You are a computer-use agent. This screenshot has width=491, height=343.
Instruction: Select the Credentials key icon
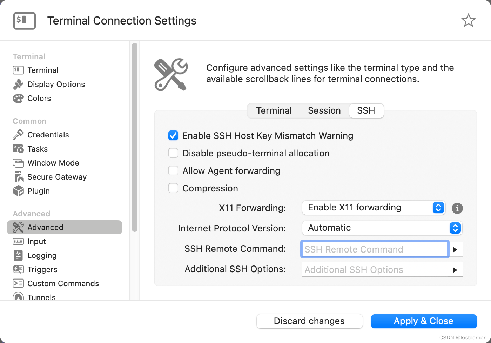tap(18, 135)
